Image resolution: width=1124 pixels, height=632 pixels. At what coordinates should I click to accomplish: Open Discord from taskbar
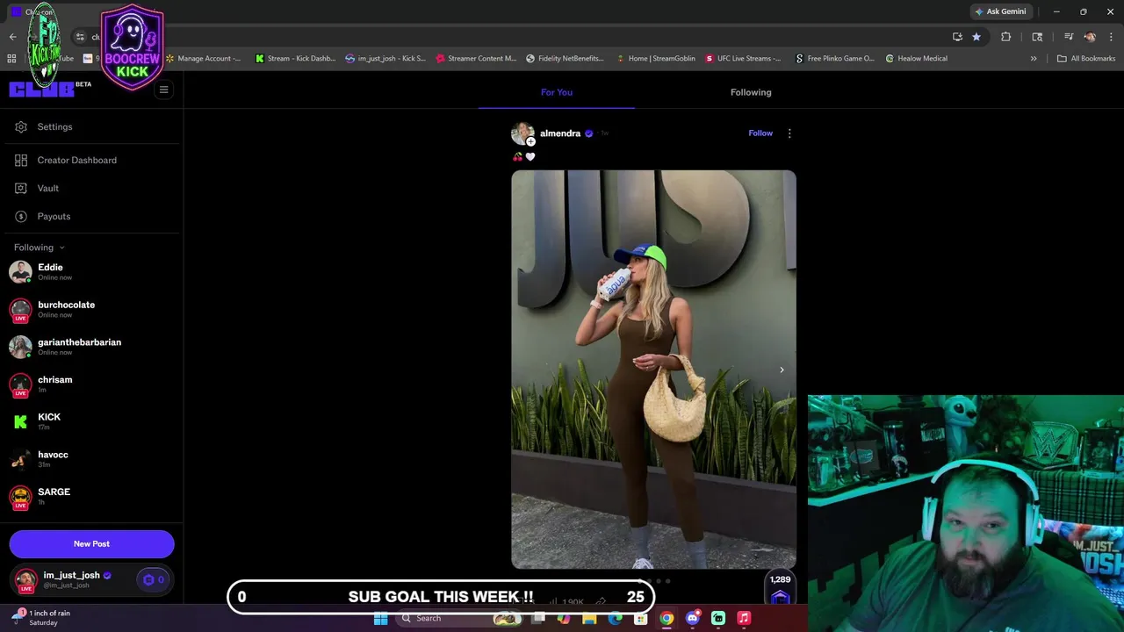pyautogui.click(x=693, y=619)
